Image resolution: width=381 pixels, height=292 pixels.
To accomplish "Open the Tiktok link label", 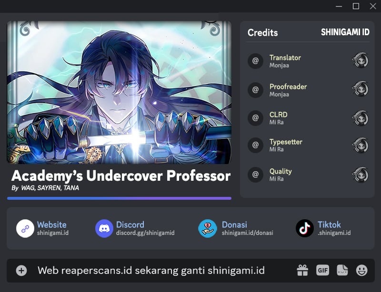I will click(x=329, y=224).
